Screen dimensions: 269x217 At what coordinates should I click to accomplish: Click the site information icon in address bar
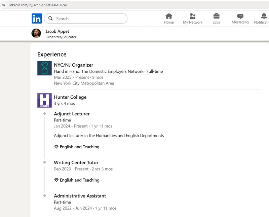click(x=4, y=5)
